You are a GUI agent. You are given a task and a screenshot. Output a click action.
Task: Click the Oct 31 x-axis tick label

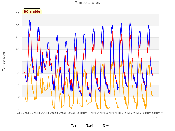pyautogui.click(x=76, y=113)
